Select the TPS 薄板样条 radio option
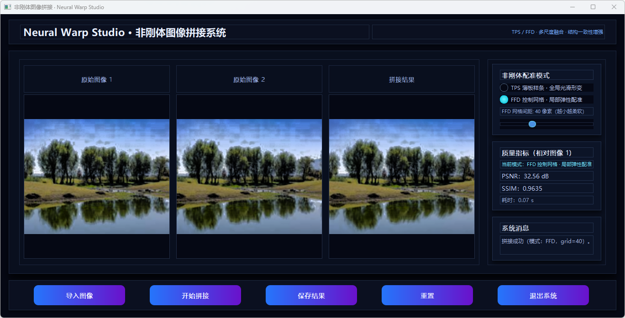This screenshot has width=625, height=318. [504, 88]
